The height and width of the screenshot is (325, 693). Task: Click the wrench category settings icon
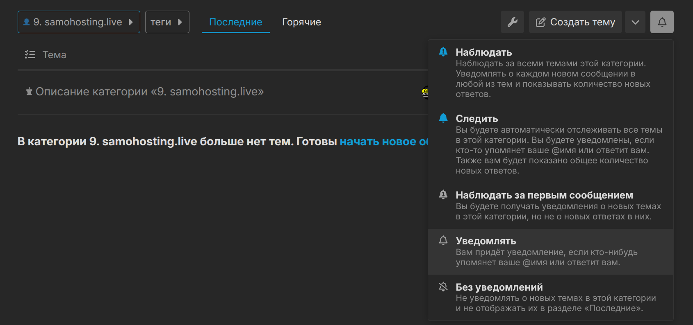[x=512, y=22]
